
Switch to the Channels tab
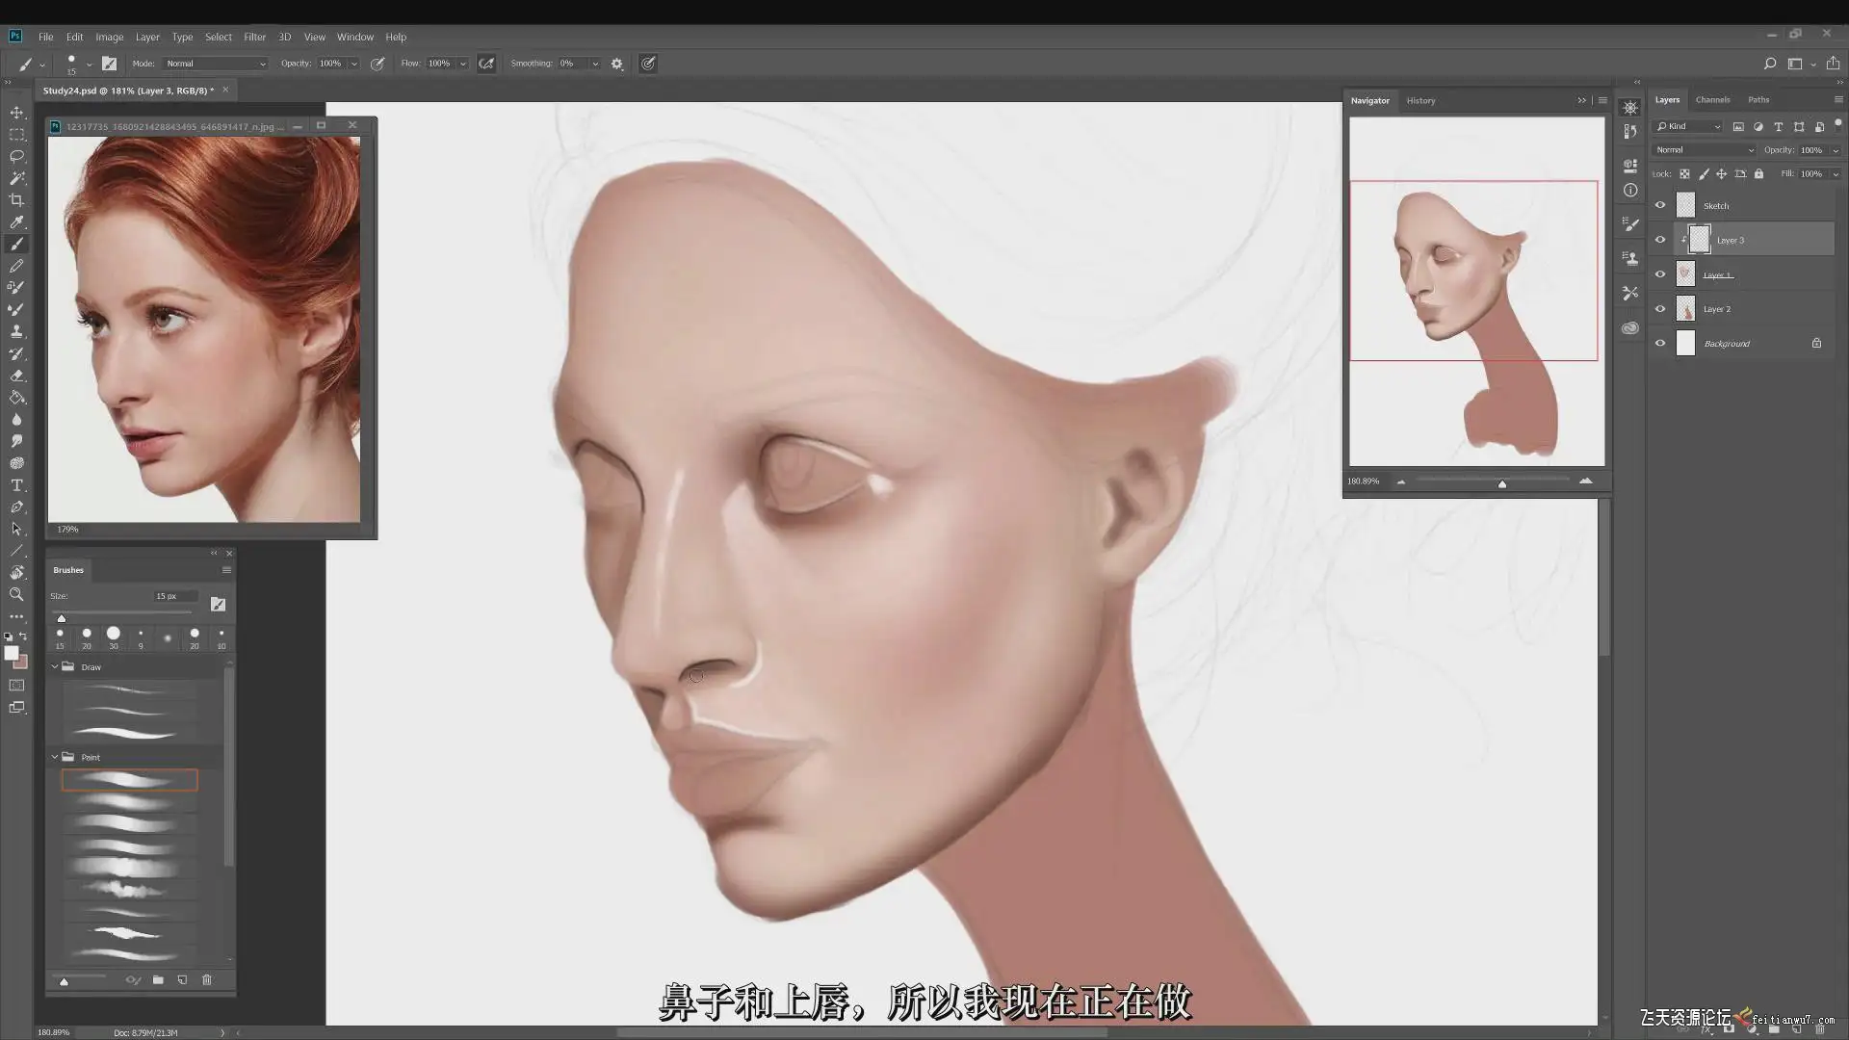(x=1712, y=100)
